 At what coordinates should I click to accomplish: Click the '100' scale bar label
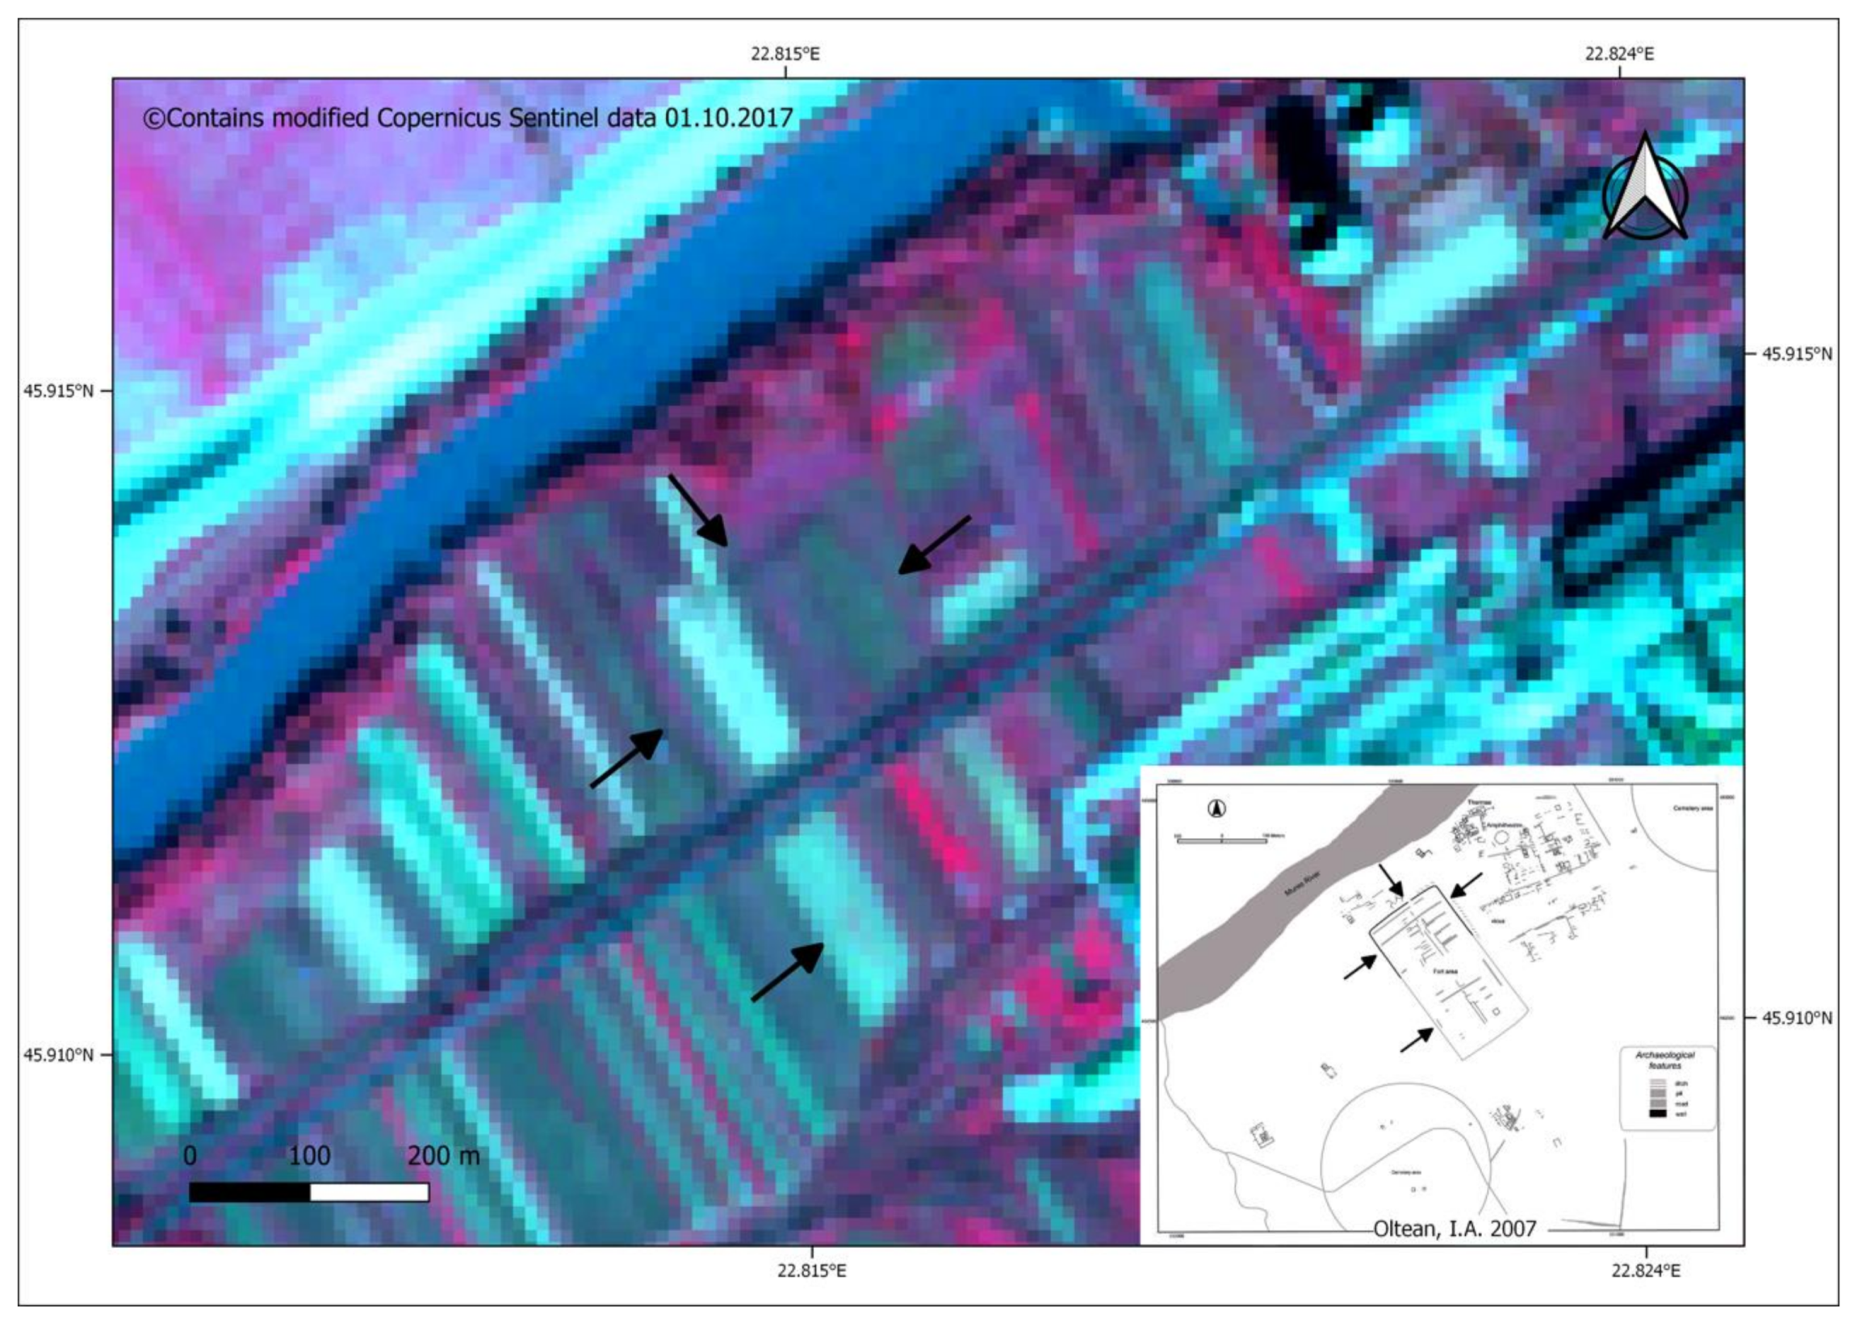(309, 1155)
